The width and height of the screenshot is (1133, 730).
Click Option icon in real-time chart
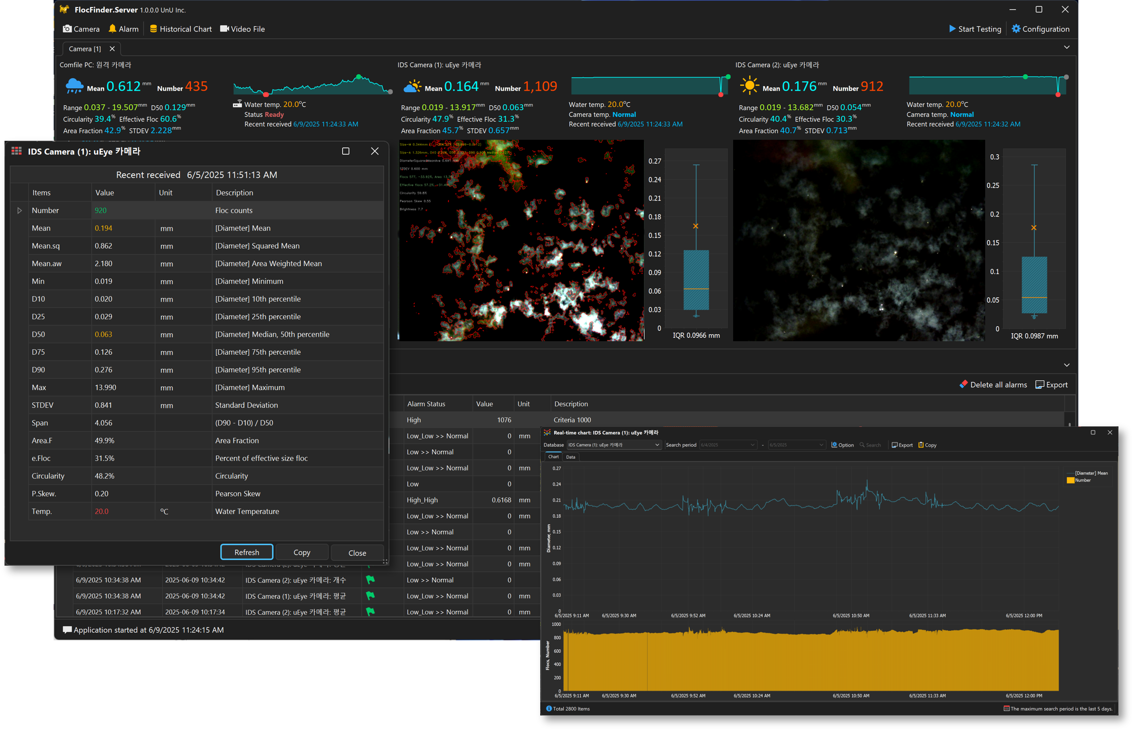coord(834,445)
